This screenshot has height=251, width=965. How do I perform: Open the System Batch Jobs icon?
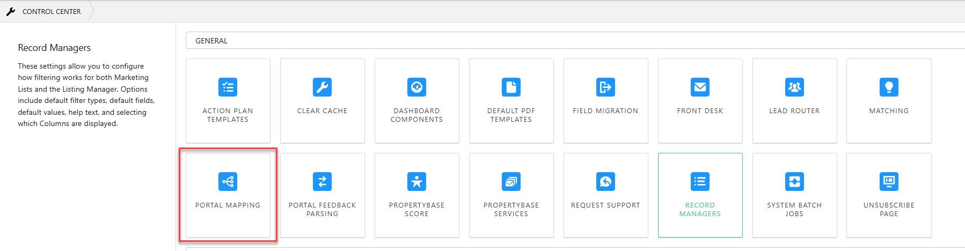click(x=794, y=181)
